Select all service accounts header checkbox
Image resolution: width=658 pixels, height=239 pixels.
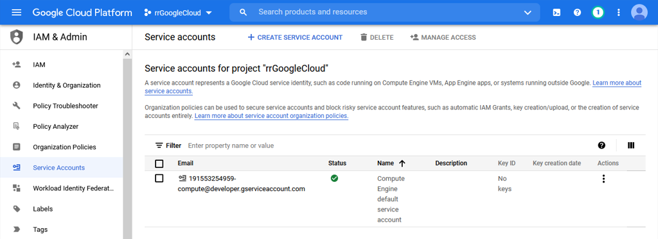pos(159,163)
